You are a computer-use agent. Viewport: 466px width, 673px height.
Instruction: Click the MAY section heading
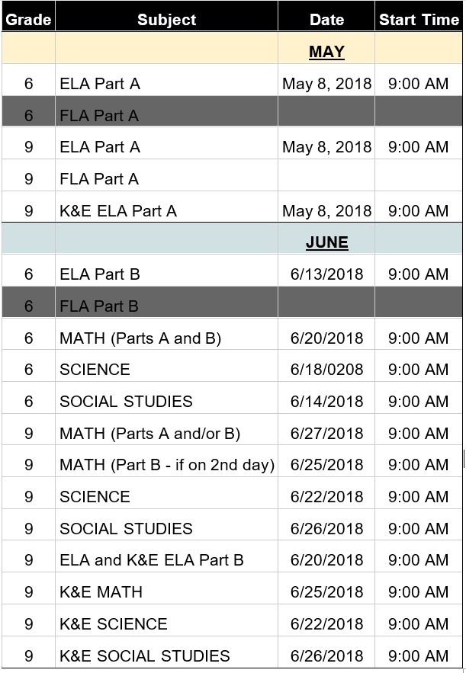326,52
